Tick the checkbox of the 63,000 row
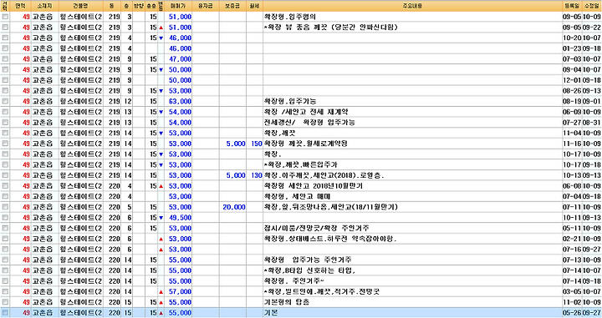 coord(5,101)
